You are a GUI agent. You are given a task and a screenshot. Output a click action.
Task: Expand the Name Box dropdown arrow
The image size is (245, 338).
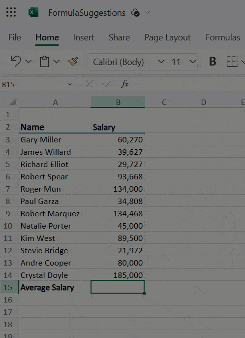pyautogui.click(x=70, y=85)
